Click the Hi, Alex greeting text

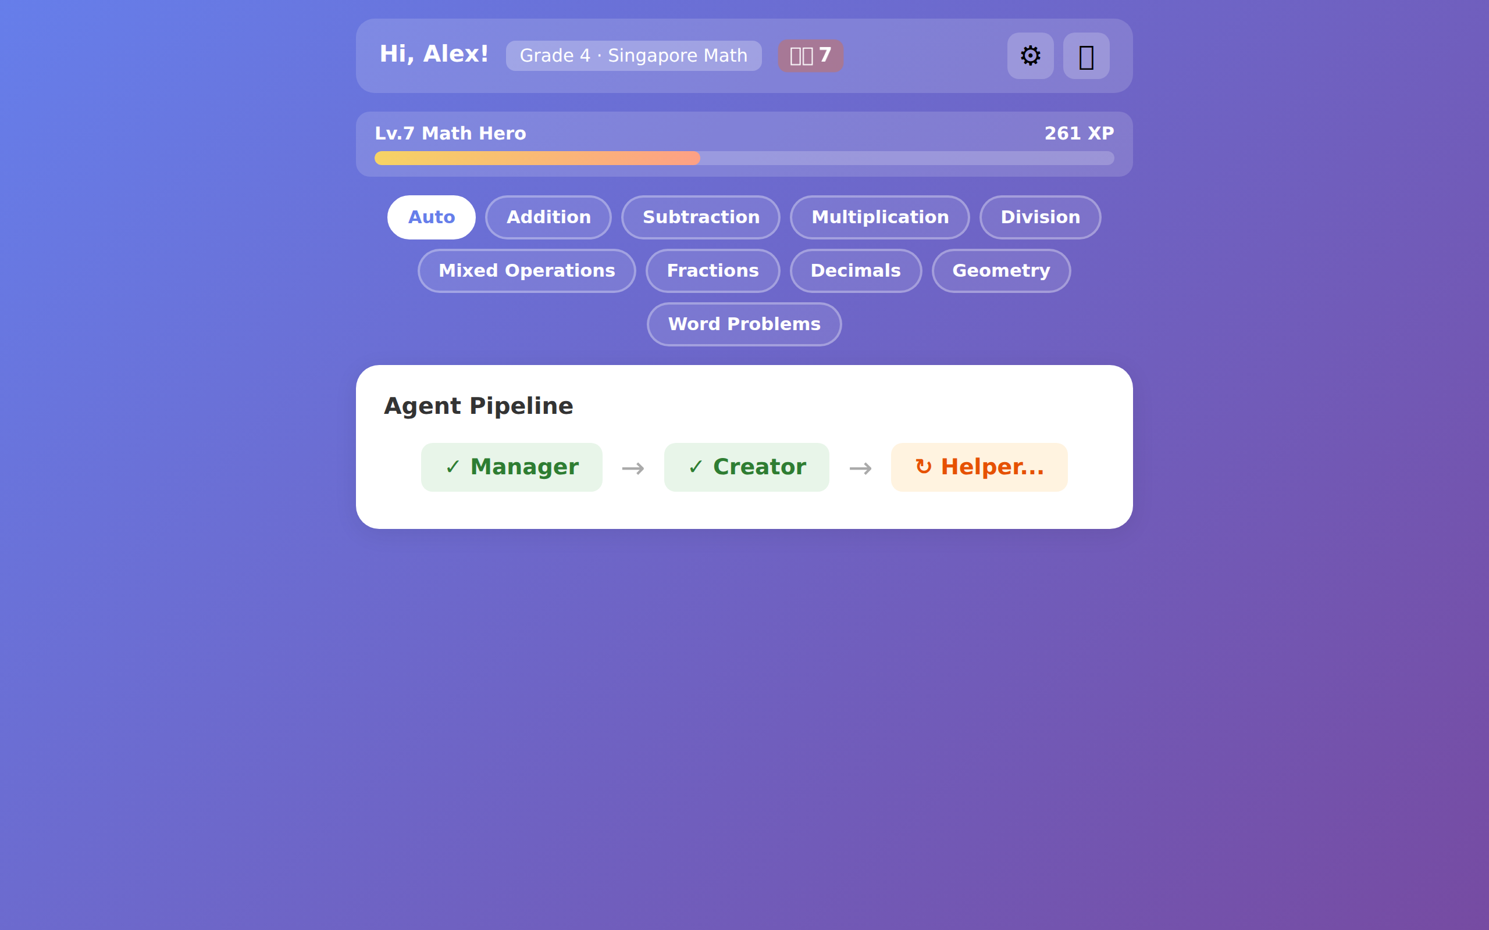(x=434, y=54)
